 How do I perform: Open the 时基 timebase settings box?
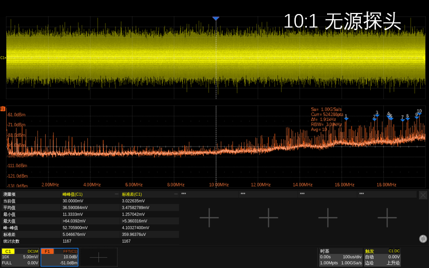pyautogui.click(x=341, y=257)
